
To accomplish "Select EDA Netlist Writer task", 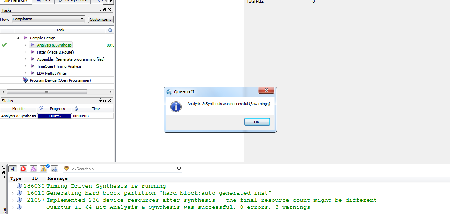I will [52, 73].
